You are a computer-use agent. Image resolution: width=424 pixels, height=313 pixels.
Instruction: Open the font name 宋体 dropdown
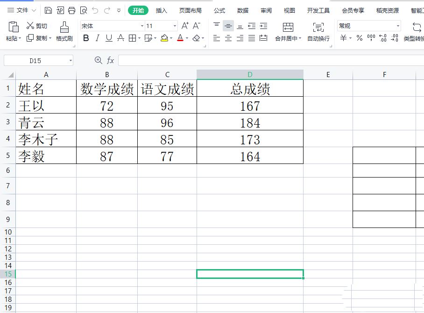tap(142, 26)
